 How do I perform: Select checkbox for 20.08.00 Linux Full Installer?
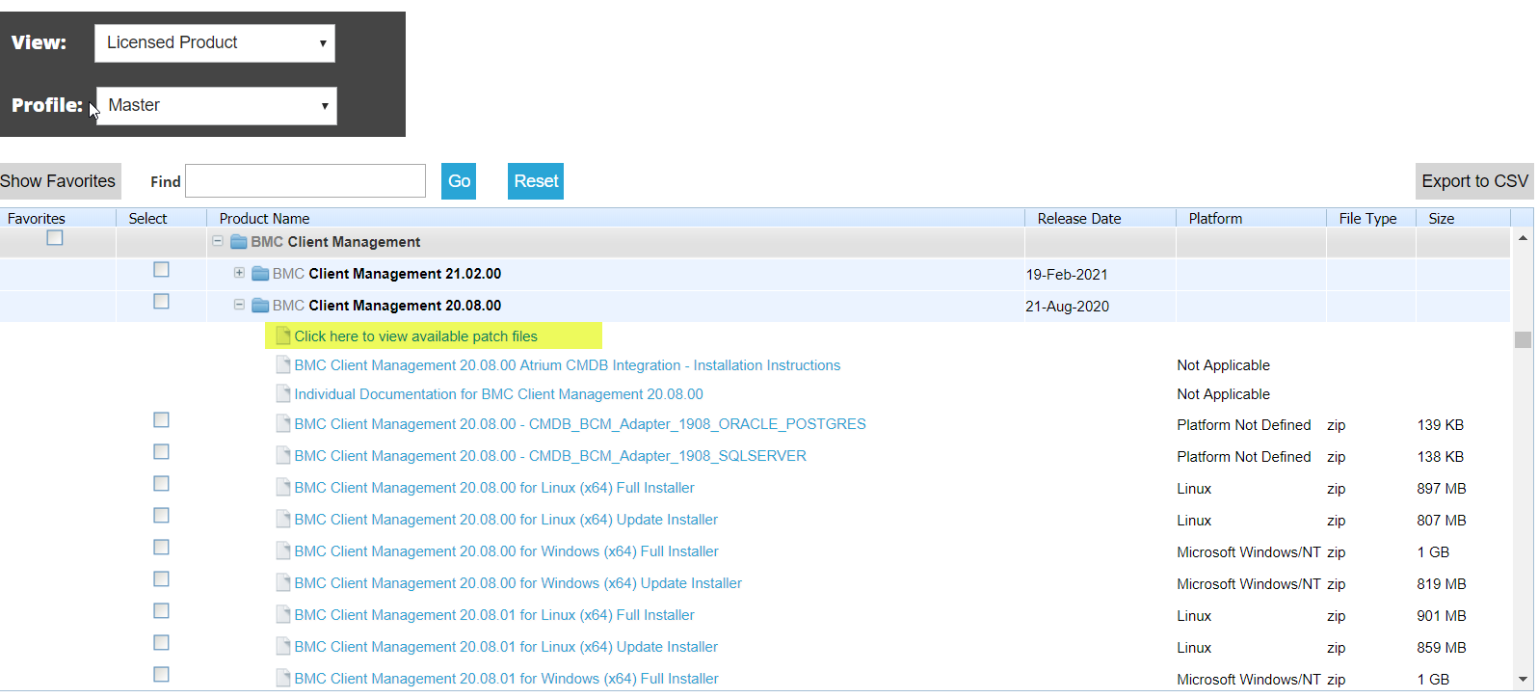(161, 484)
